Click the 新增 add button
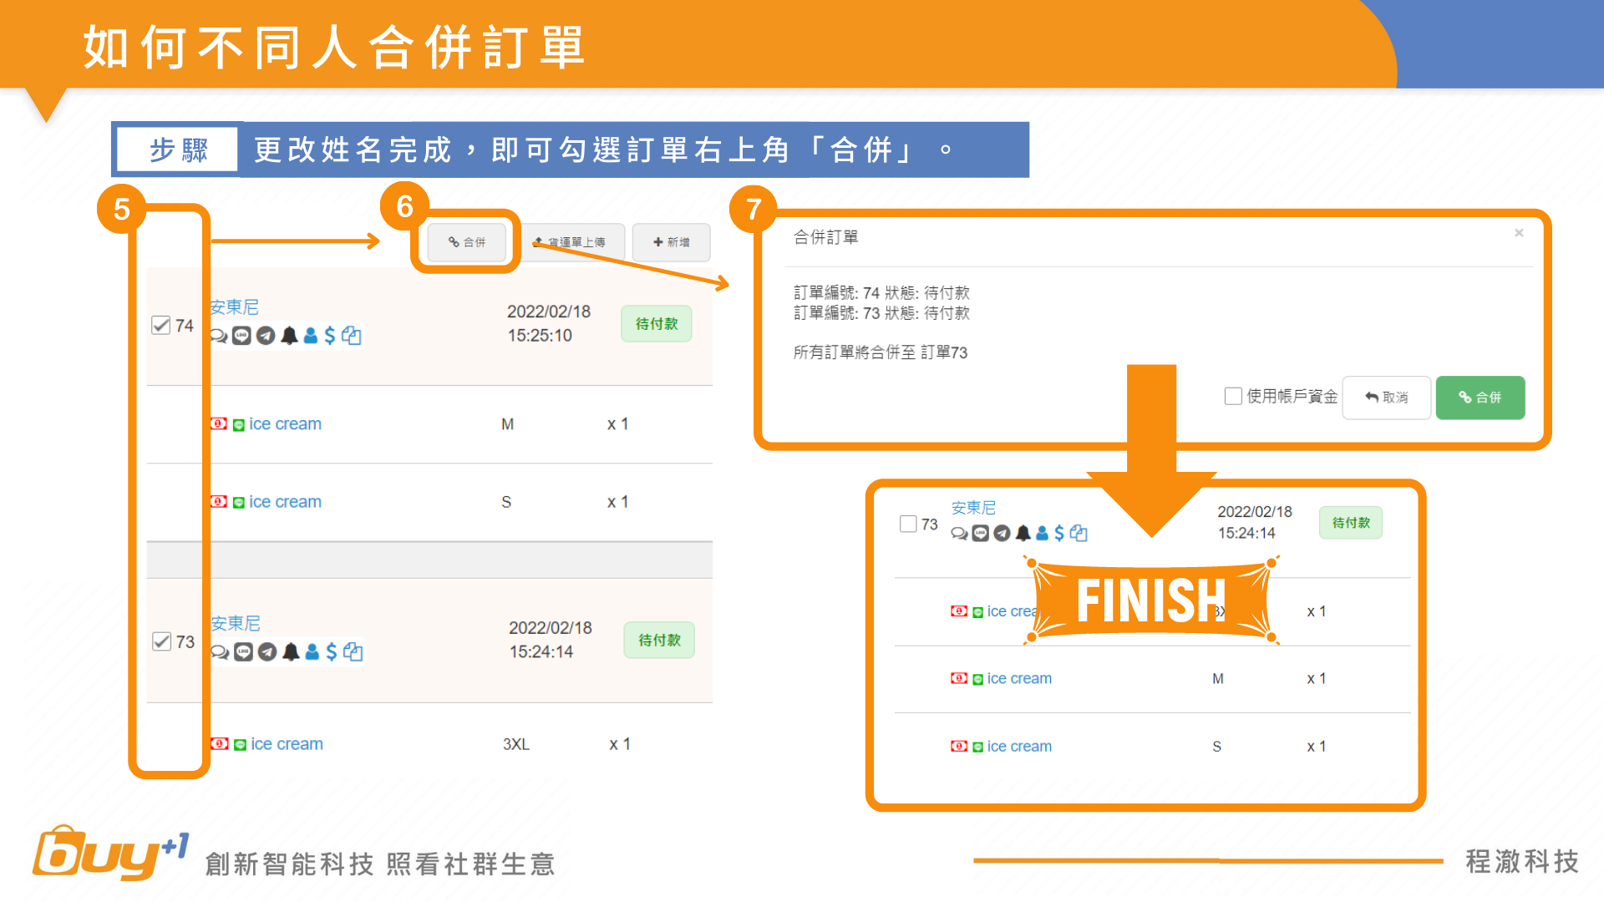Viewport: 1604px width, 902px height. click(672, 242)
